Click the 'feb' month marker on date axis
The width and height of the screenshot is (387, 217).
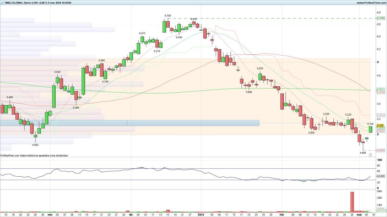[x=282, y=214]
